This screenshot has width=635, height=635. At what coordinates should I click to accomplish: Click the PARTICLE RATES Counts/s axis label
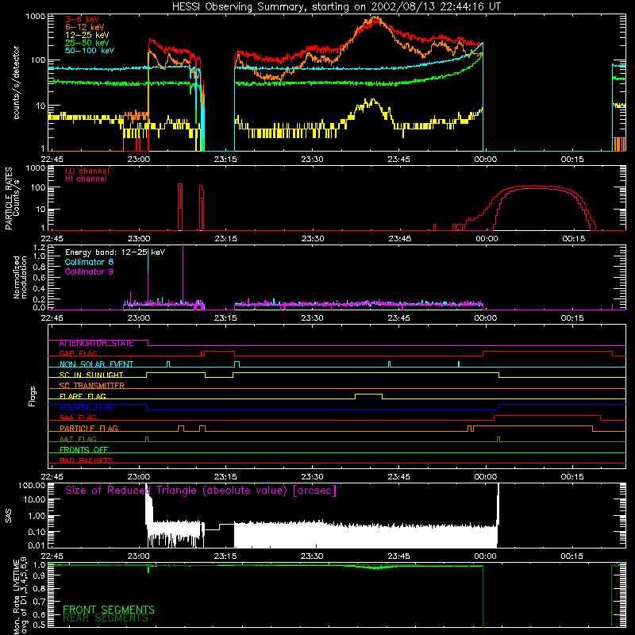pyautogui.click(x=12, y=198)
